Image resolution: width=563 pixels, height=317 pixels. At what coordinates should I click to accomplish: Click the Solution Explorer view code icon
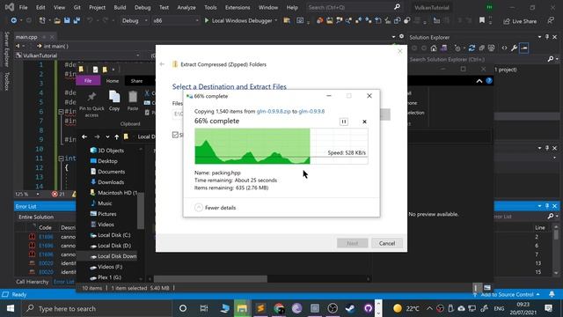click(504, 48)
